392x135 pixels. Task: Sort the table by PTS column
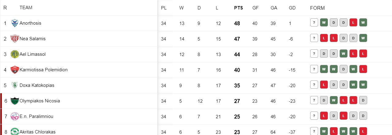(238, 8)
